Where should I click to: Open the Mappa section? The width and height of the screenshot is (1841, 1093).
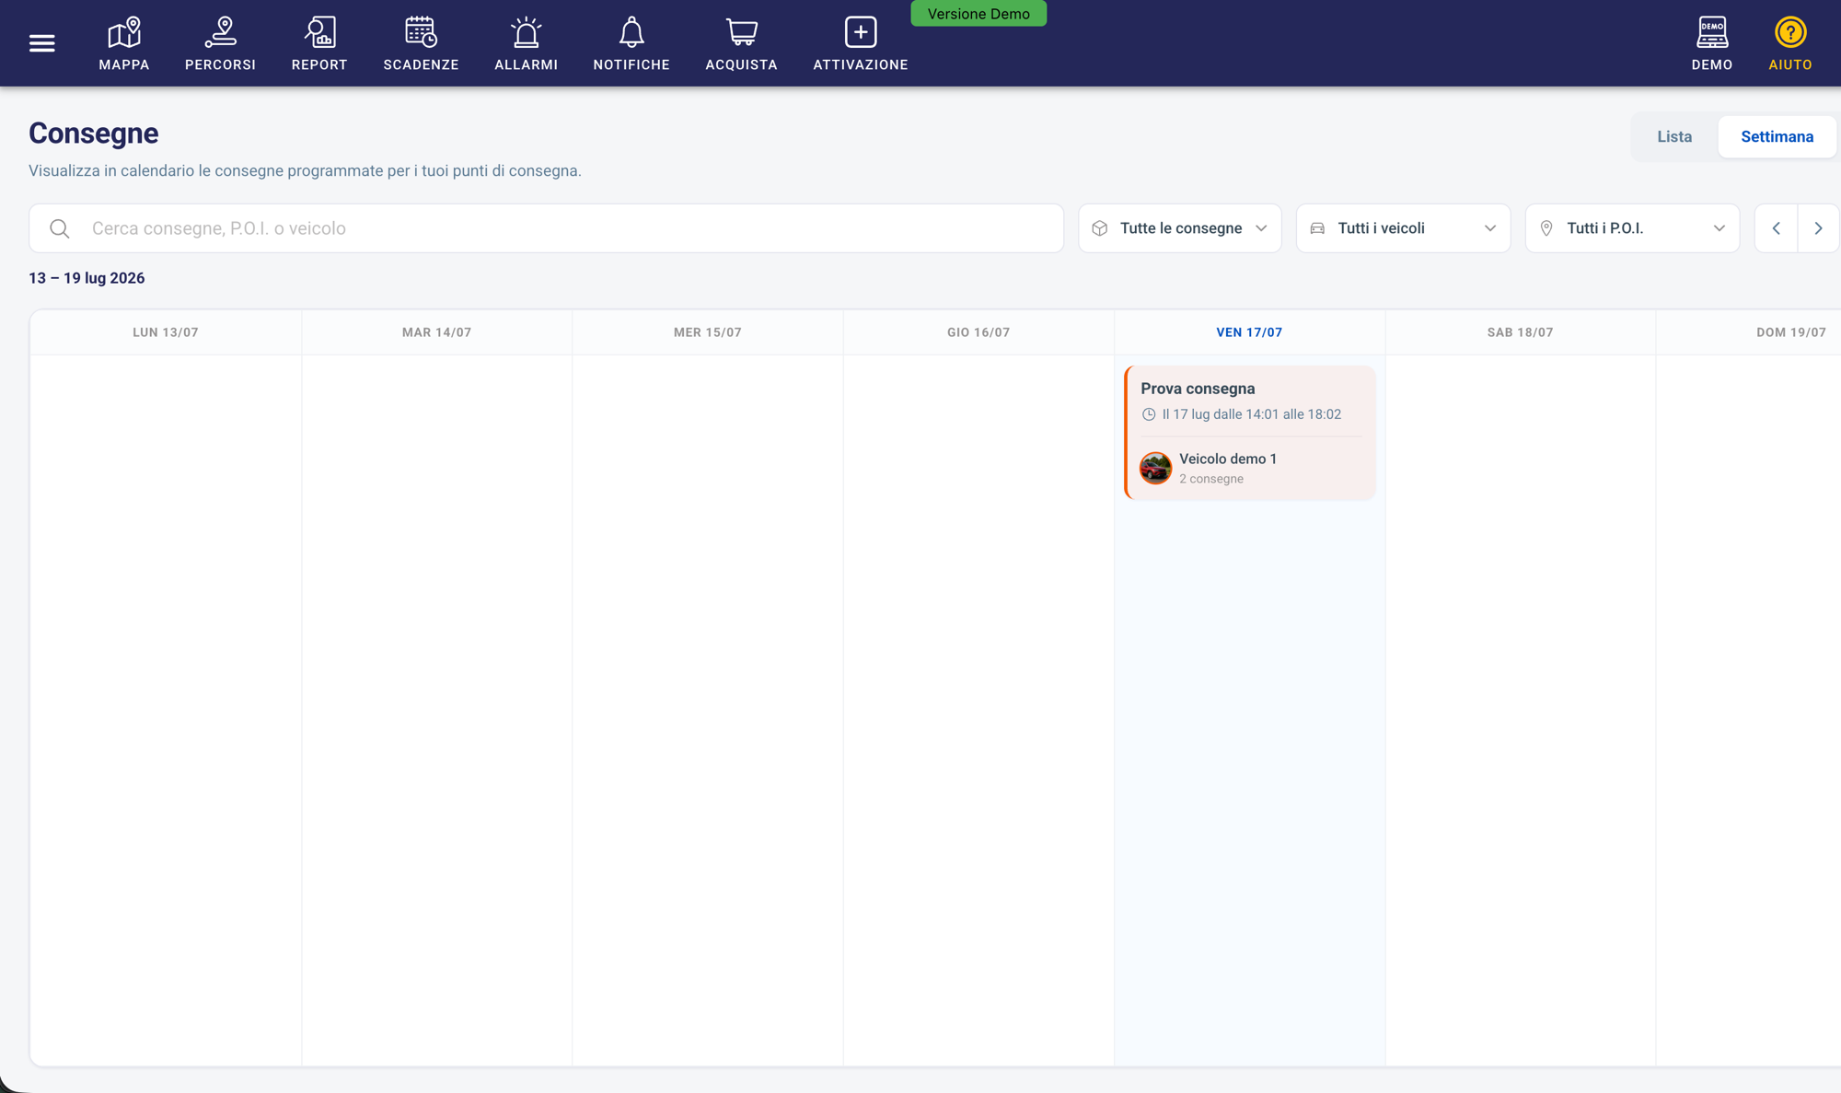click(x=124, y=43)
